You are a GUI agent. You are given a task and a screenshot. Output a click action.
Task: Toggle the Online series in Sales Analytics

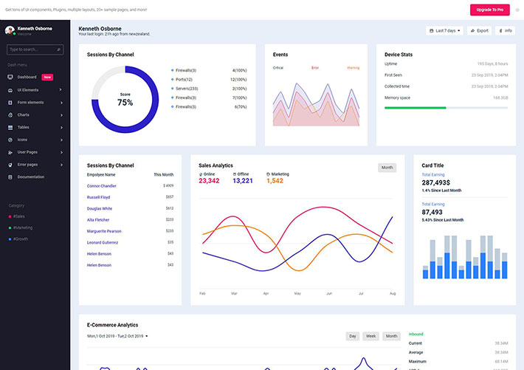(x=209, y=174)
